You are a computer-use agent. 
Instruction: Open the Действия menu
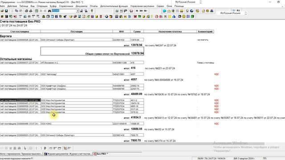click(12, 6)
